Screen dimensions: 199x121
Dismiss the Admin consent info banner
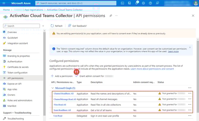point(190,48)
